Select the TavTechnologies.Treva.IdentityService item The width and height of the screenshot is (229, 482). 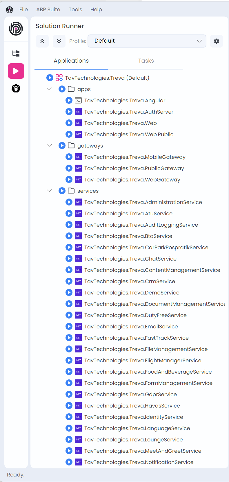(134, 417)
